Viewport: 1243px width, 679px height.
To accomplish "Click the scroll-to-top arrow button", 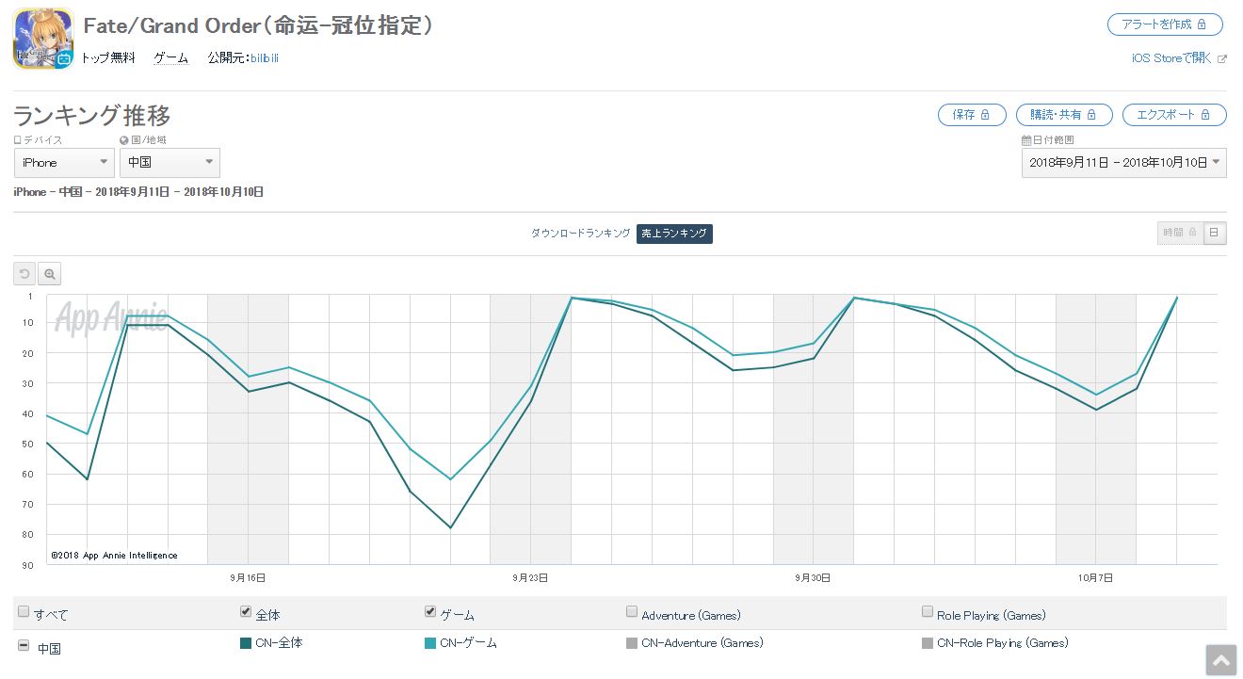I will (x=1221, y=660).
